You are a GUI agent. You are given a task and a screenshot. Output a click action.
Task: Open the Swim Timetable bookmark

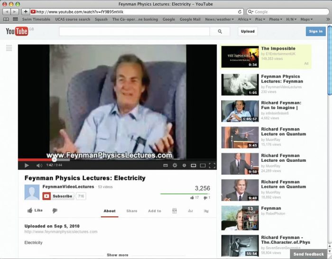coord(36,19)
